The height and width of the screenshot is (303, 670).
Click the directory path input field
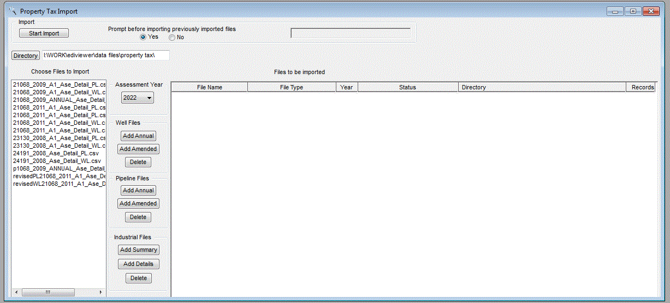pos(105,56)
